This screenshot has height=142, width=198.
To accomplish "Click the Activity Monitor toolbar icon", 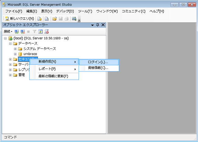I will 74,19.
